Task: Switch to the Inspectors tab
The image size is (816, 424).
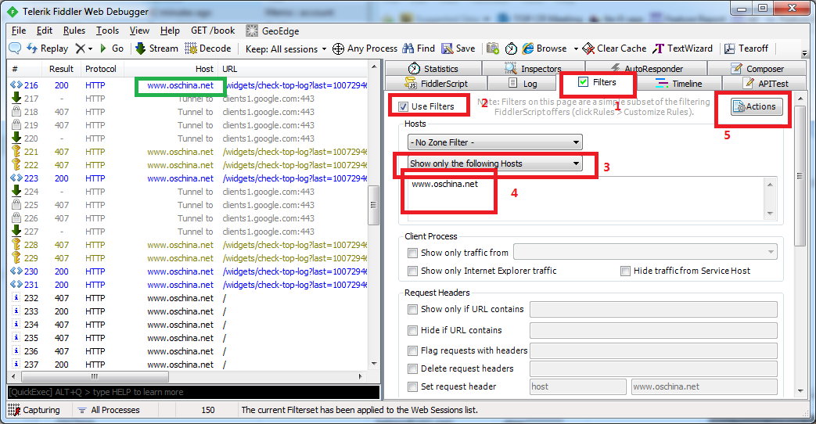Action: point(534,68)
